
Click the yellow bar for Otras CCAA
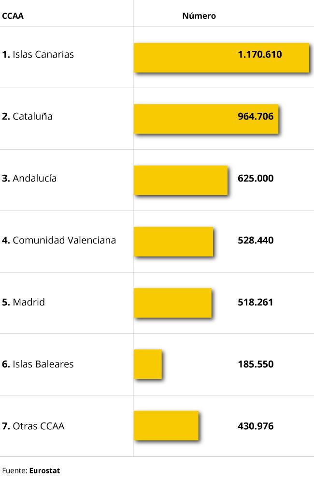[x=166, y=425]
